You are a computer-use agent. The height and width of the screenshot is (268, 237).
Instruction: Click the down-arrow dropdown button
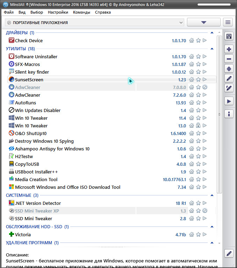203,22
